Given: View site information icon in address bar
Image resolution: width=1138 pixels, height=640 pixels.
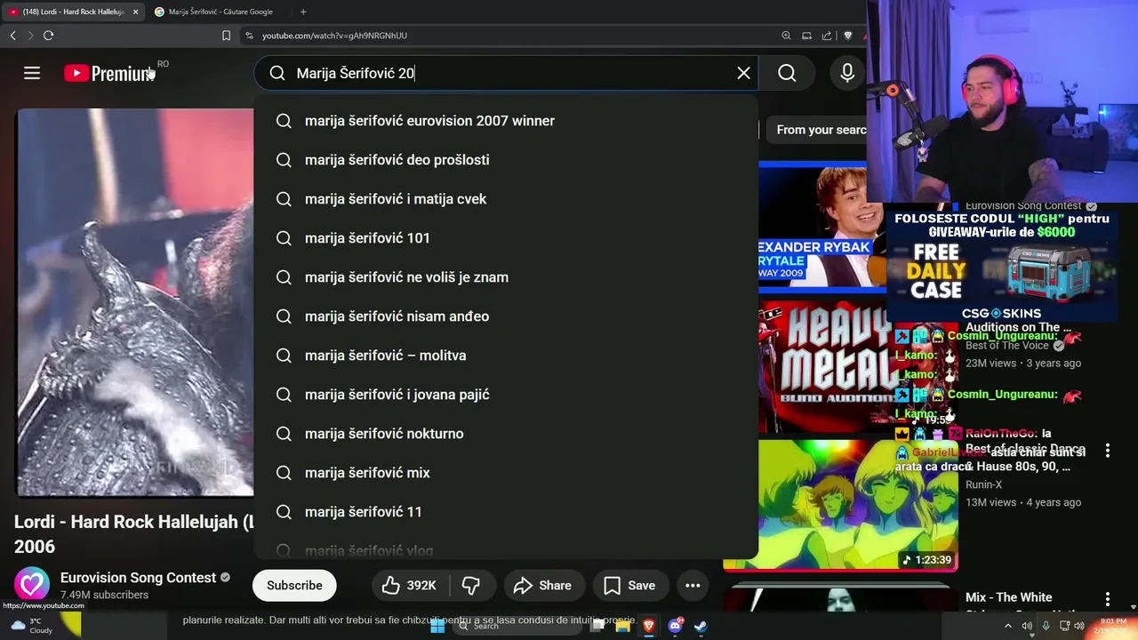Looking at the screenshot, I should click(250, 36).
